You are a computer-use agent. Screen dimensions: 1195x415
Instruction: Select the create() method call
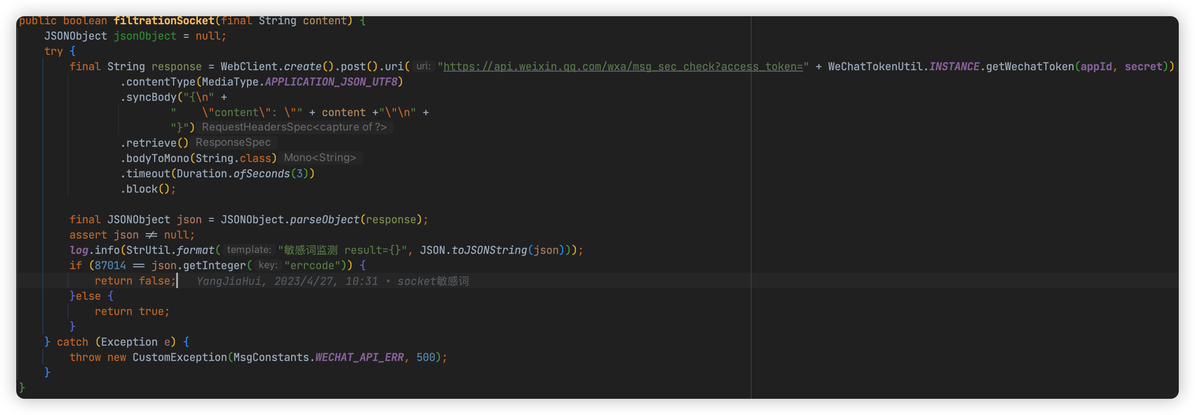[x=309, y=67]
